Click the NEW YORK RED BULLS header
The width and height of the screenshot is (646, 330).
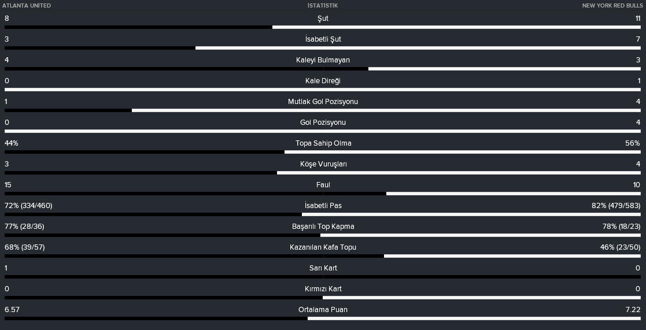pos(612,6)
